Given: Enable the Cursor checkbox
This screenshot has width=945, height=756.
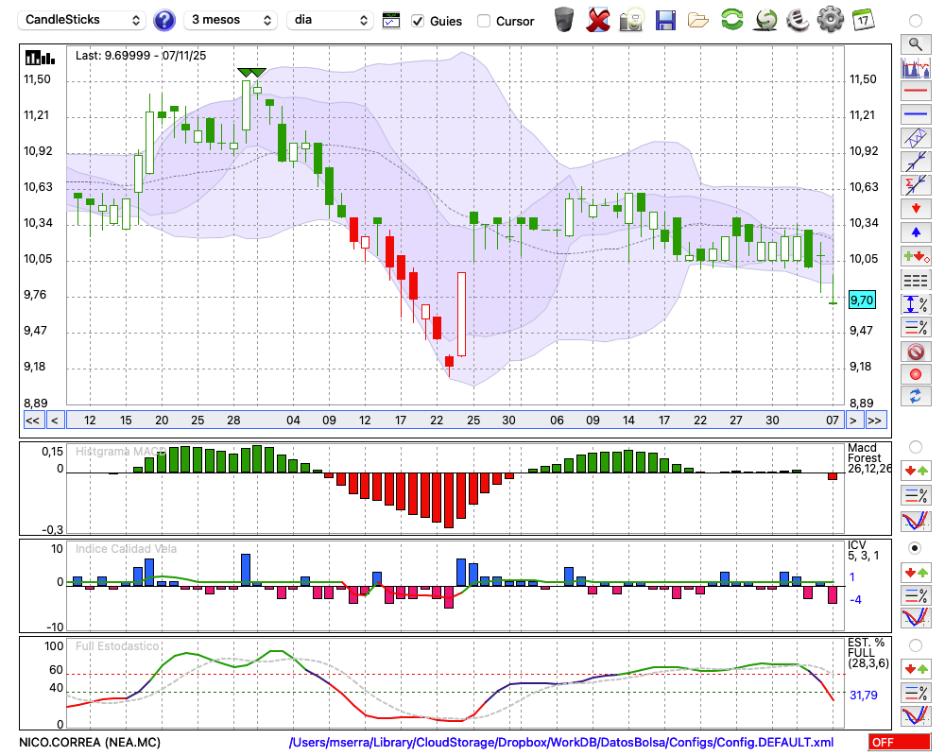Looking at the screenshot, I should pyautogui.click(x=484, y=21).
